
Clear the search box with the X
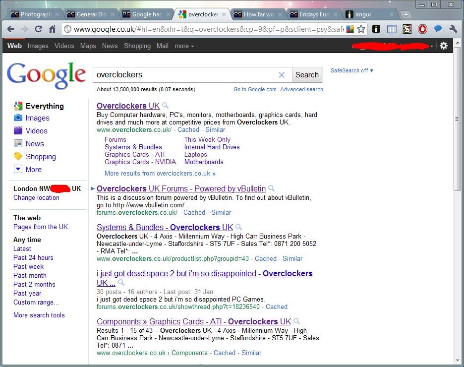click(x=282, y=75)
